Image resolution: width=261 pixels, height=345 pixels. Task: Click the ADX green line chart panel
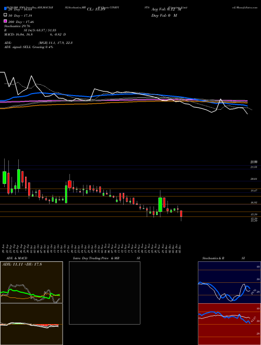click(31, 282)
